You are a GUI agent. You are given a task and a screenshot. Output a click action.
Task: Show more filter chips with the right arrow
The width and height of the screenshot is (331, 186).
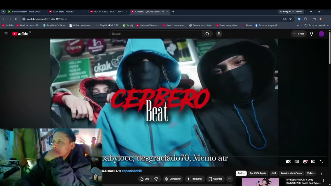[321, 174]
